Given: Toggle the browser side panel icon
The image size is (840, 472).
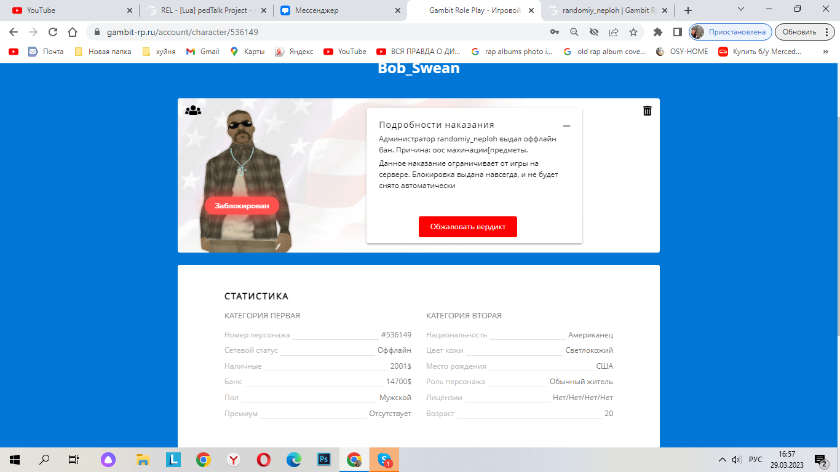Looking at the screenshot, I should 677,32.
